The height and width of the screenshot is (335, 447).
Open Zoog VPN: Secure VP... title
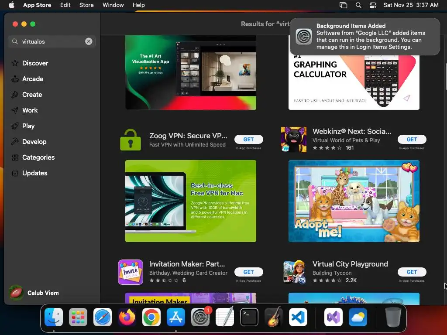(188, 136)
